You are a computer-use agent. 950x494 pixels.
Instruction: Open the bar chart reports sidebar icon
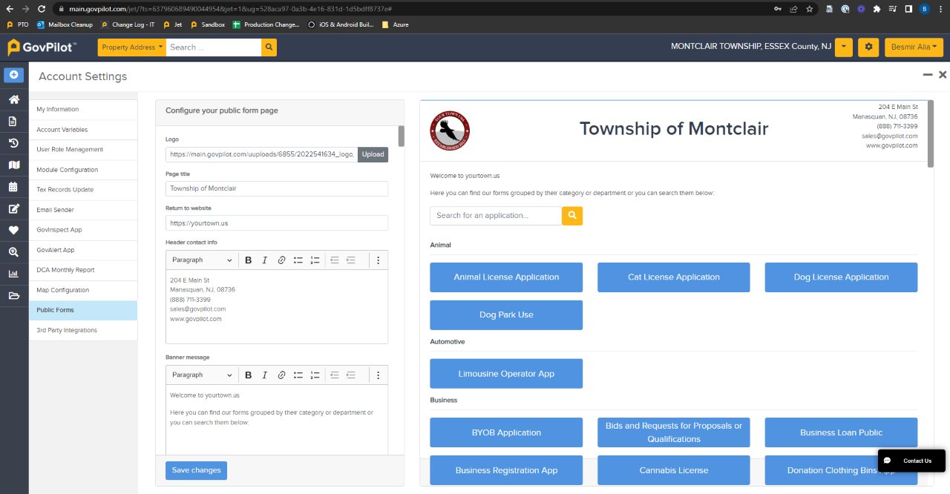[x=13, y=274]
